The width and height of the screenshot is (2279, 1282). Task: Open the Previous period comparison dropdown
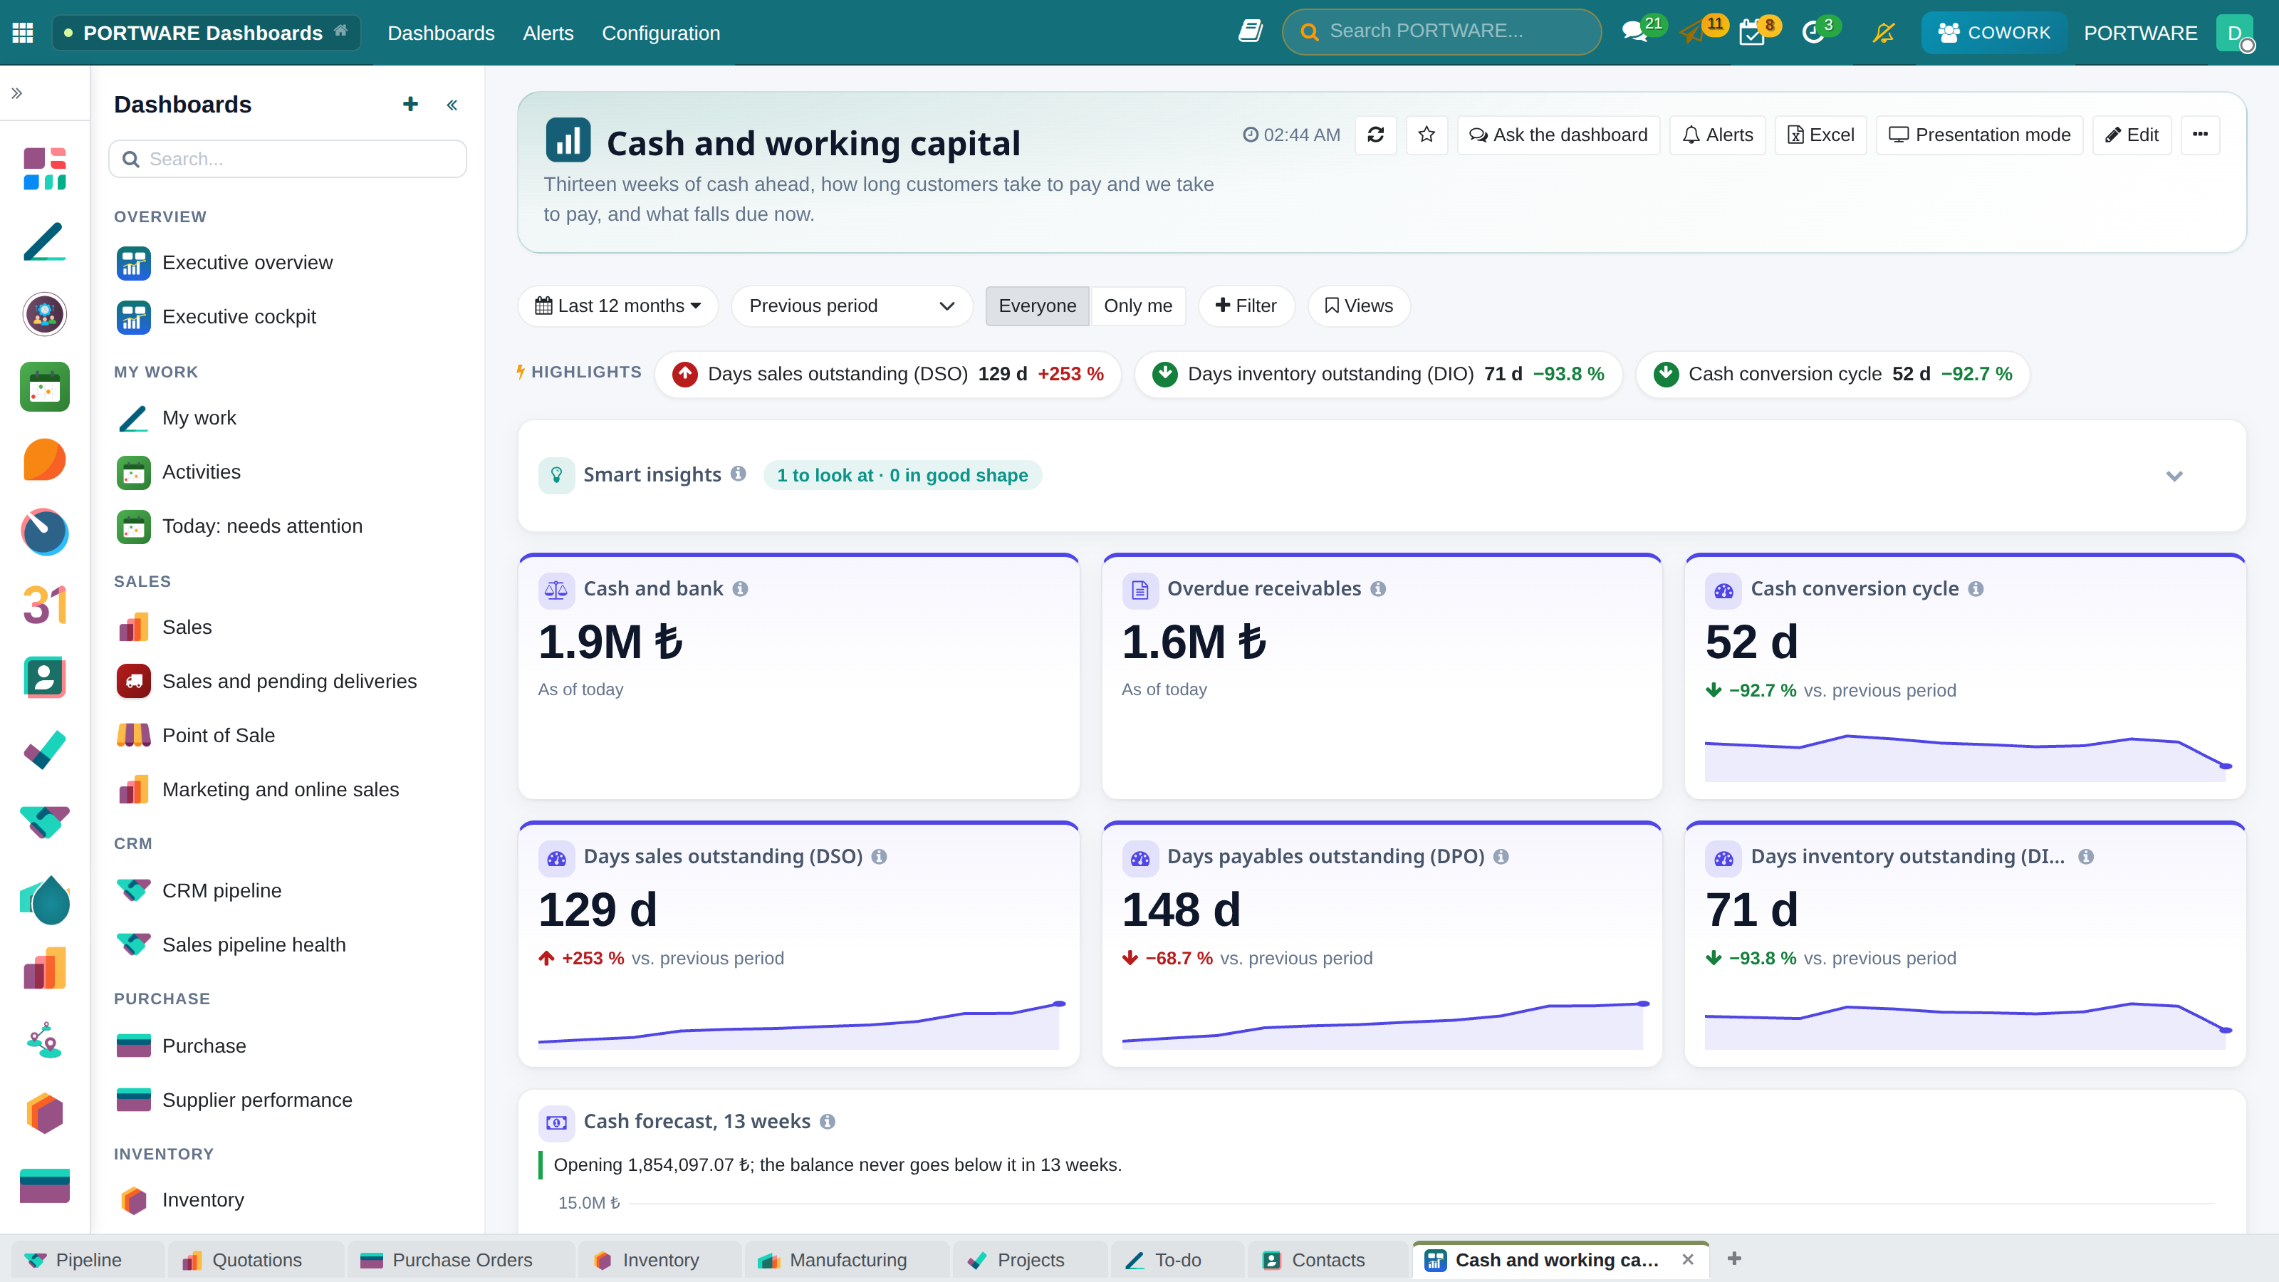point(851,306)
